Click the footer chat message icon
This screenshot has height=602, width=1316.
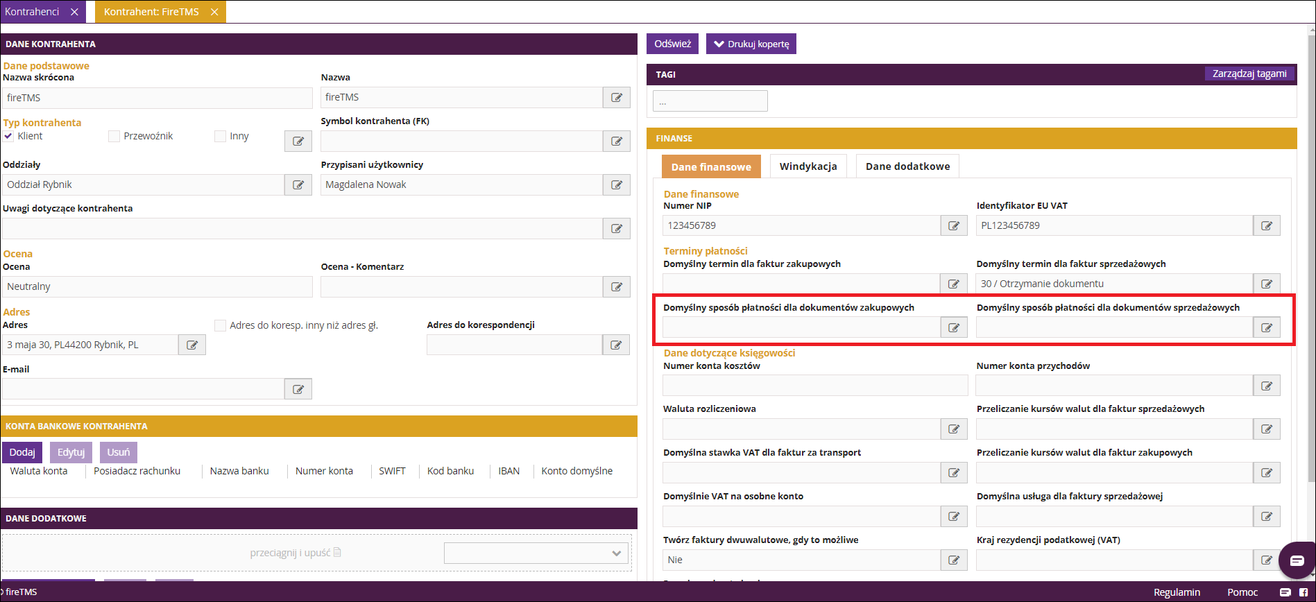coord(1285,592)
